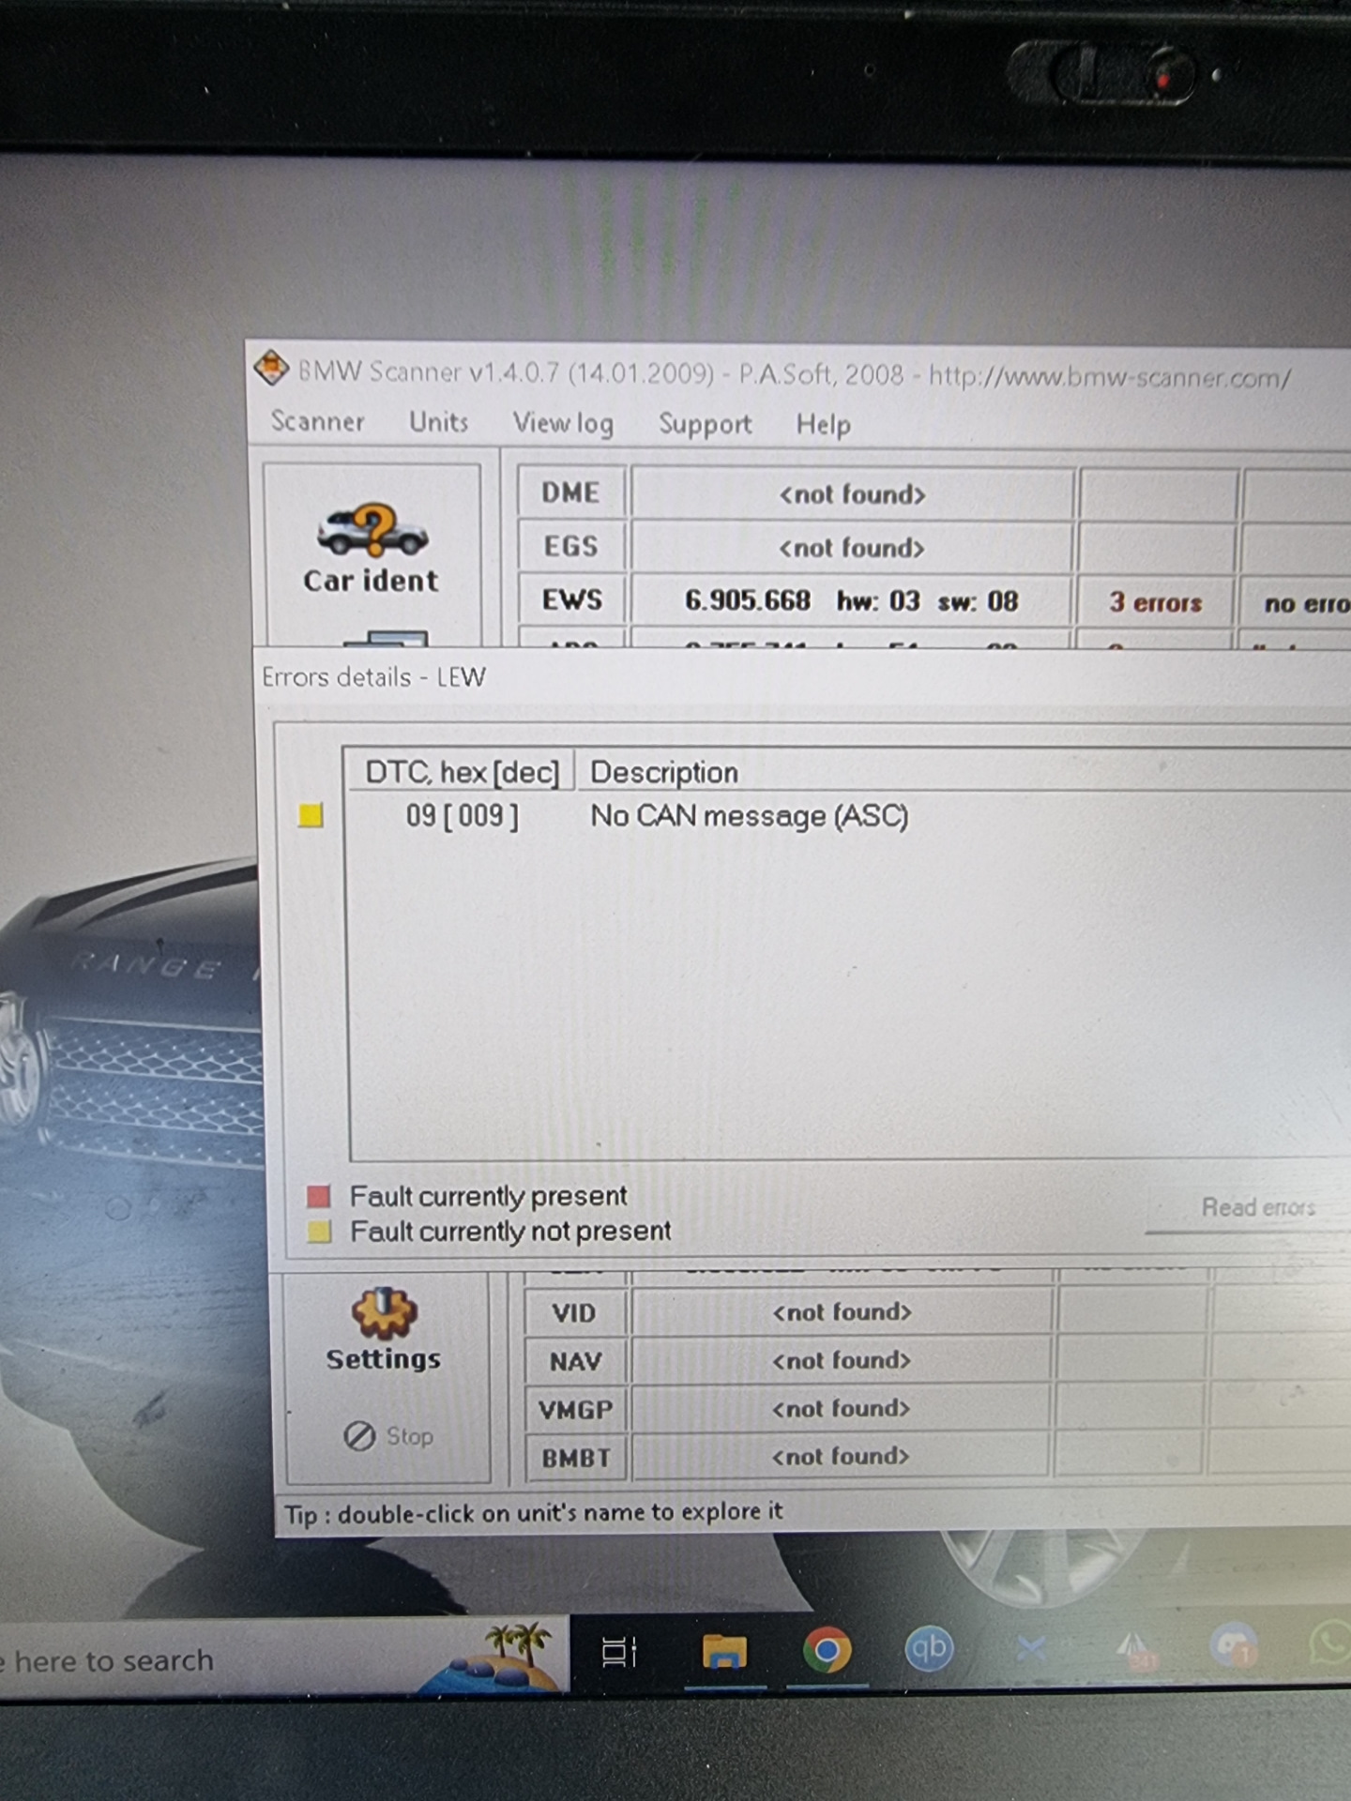Open Google Chrome from the taskbar

tap(827, 1652)
